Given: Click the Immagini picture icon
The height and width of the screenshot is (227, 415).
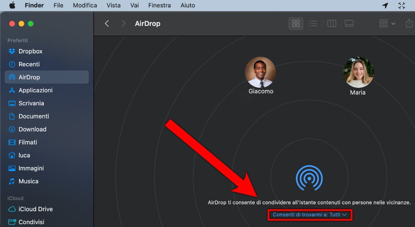Looking at the screenshot, I should pyautogui.click(x=12, y=168).
